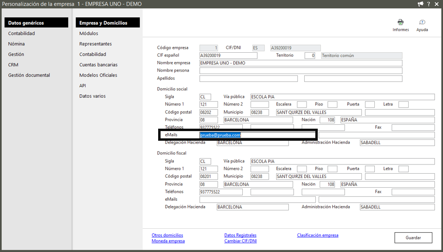
Task: Click the Nombre empresa field
Action: coord(301,63)
